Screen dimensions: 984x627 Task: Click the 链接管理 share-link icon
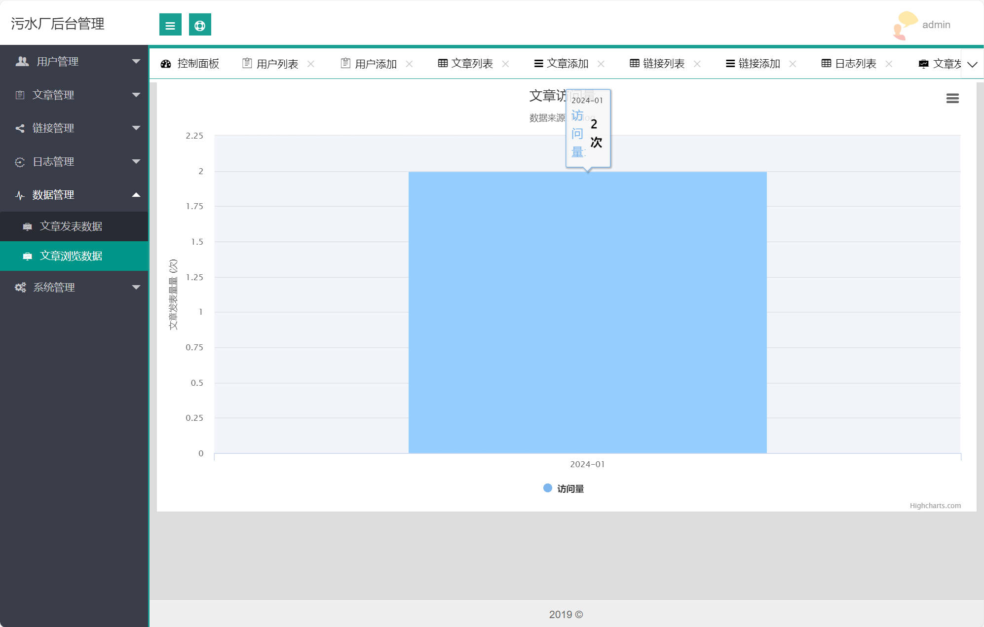point(20,128)
